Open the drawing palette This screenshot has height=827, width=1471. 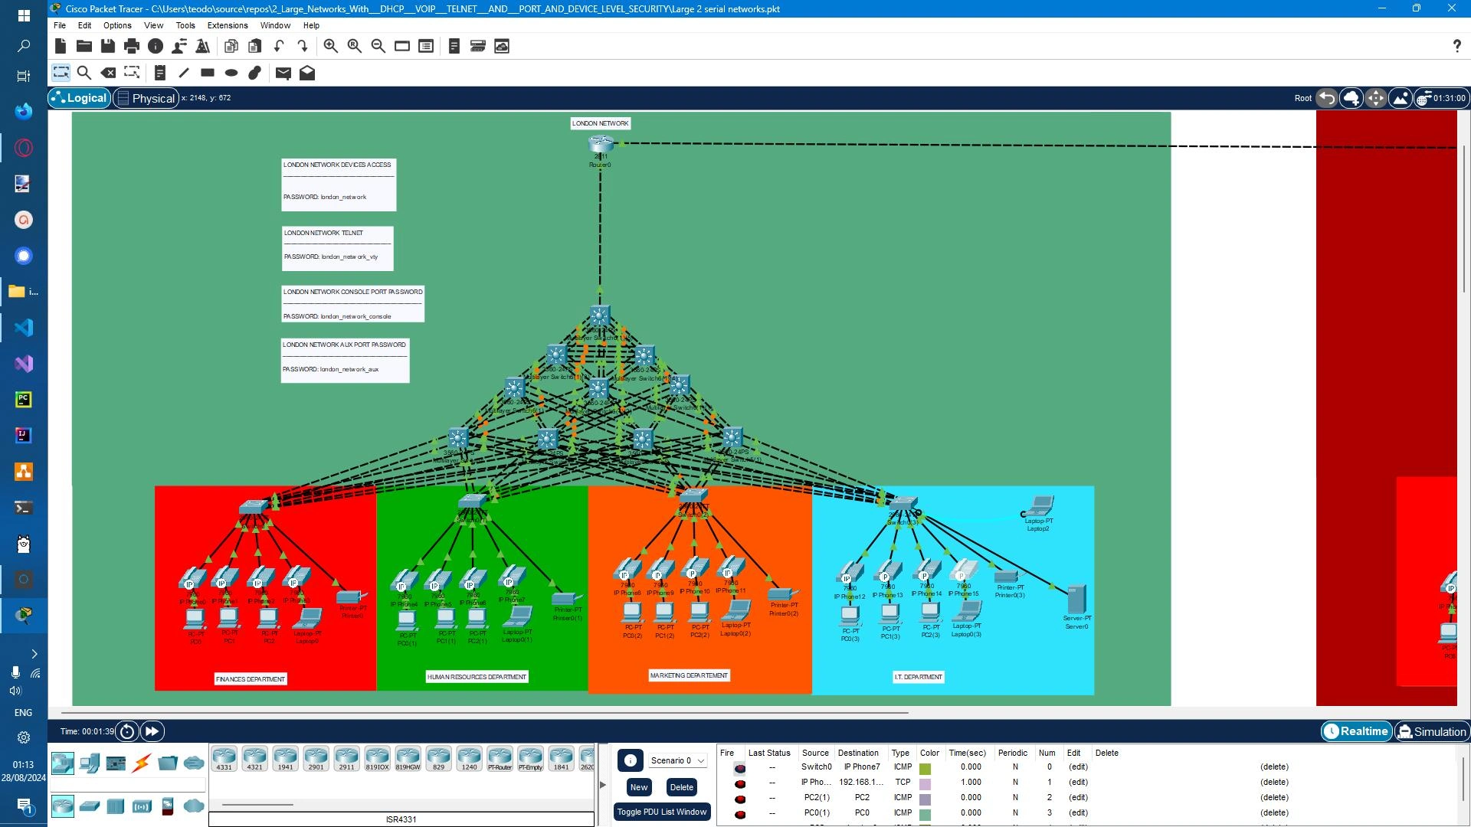(x=402, y=46)
